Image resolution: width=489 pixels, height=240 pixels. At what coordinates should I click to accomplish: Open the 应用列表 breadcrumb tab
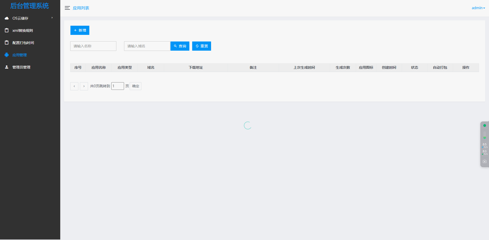click(x=81, y=8)
